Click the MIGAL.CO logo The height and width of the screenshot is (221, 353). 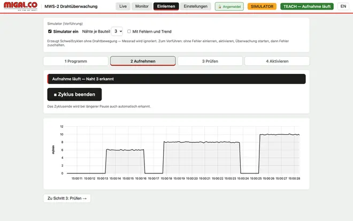coord(20,6)
